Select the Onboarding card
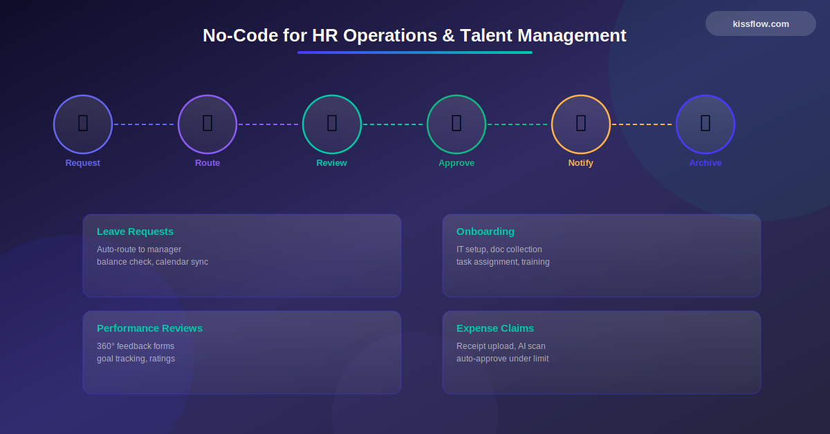The width and height of the screenshot is (830, 434). pos(602,256)
